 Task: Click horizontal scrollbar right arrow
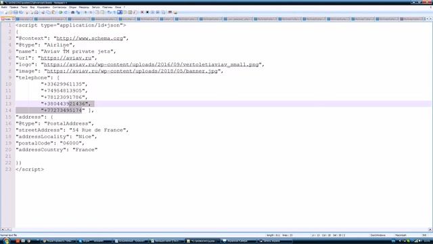tap(430, 229)
